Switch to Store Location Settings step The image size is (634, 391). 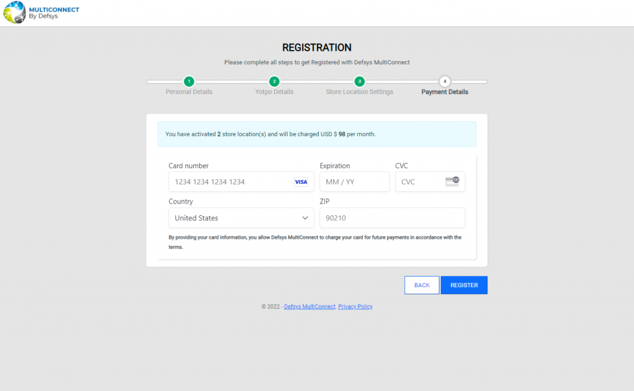point(359,92)
